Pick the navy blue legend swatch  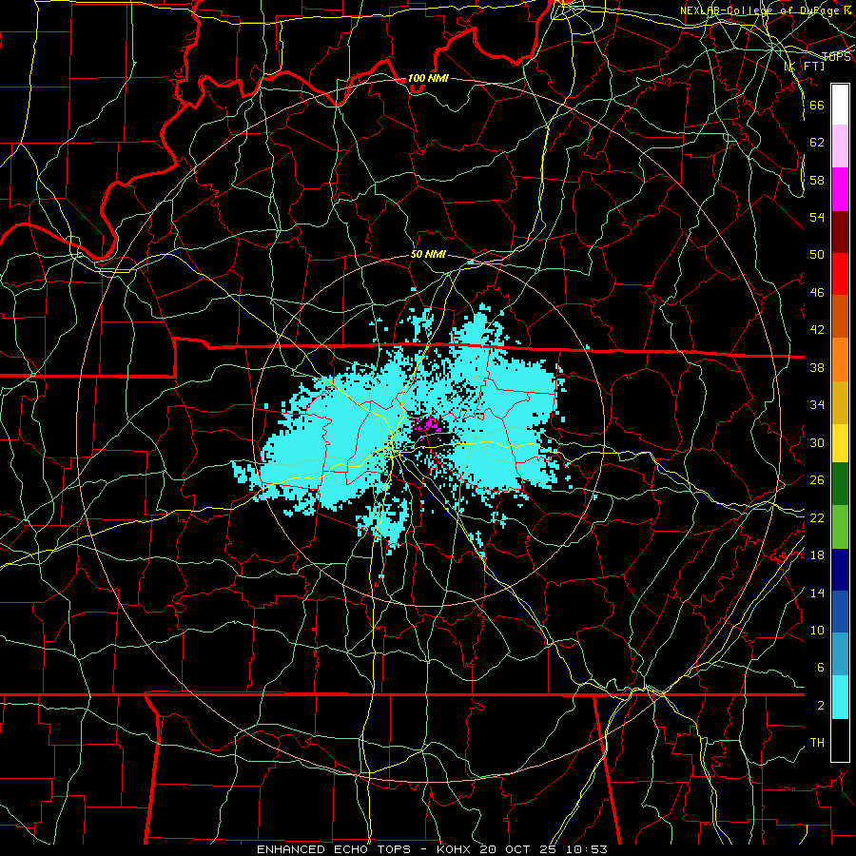click(x=840, y=570)
